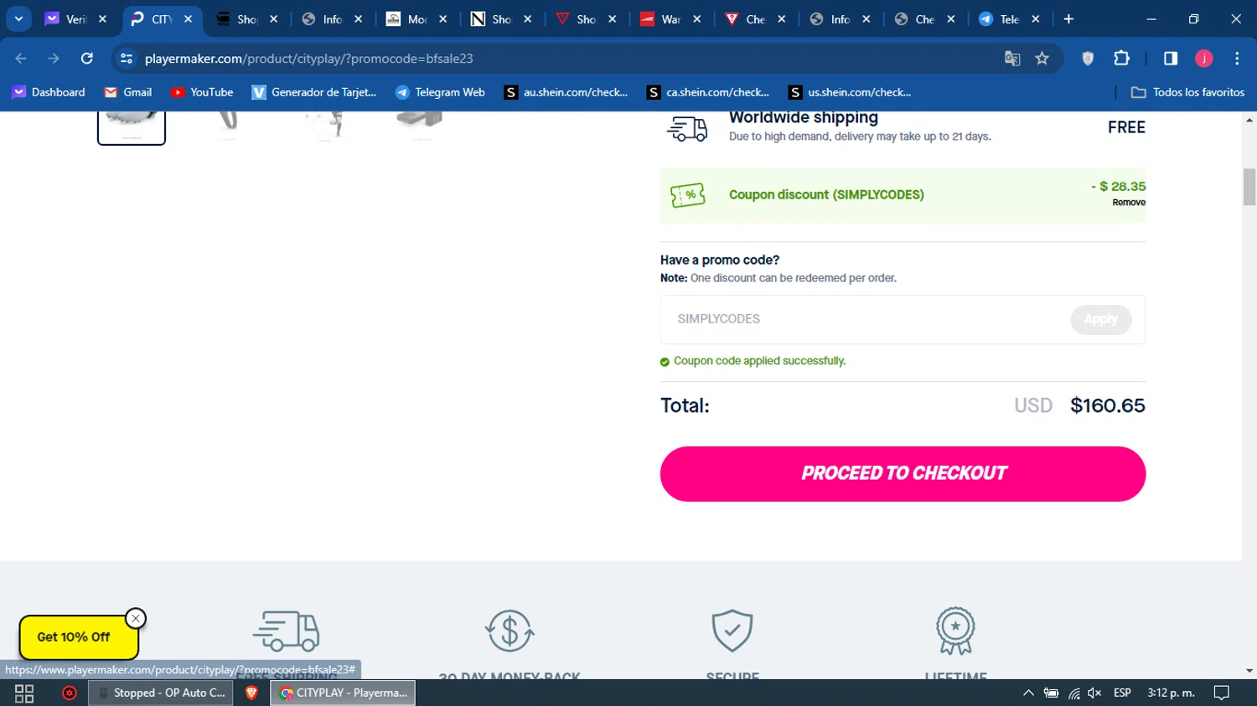Open the Telegram Web bookmark
1257x706 pixels.
coord(440,92)
